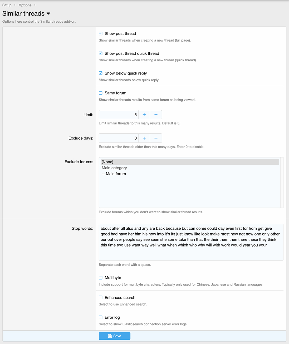Click the Save button
The height and width of the screenshot is (344, 289).
pos(115,336)
